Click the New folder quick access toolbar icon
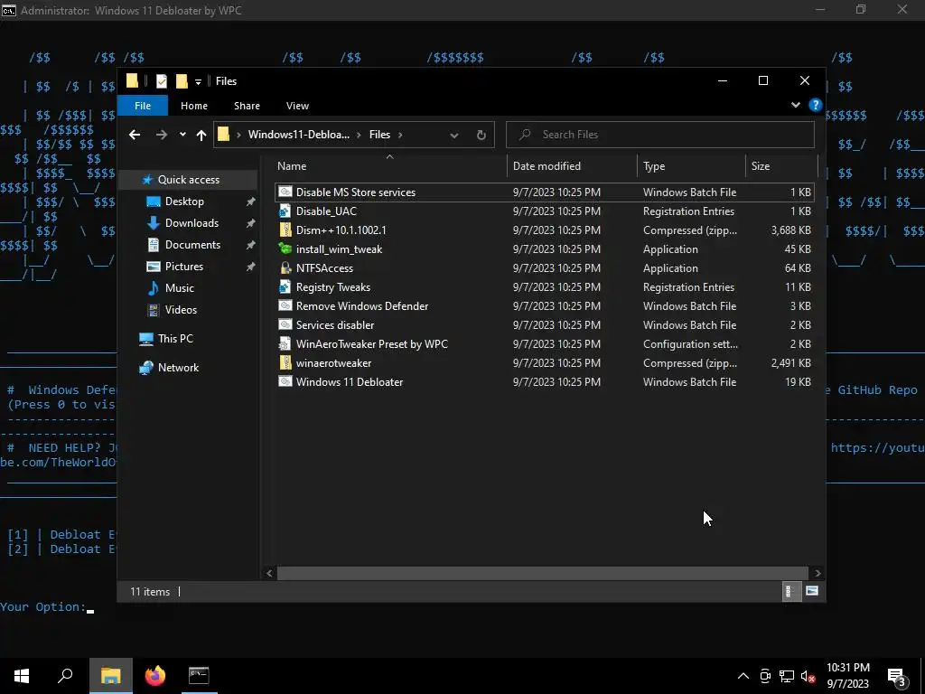Screen dimensions: 925x694 coord(182,80)
